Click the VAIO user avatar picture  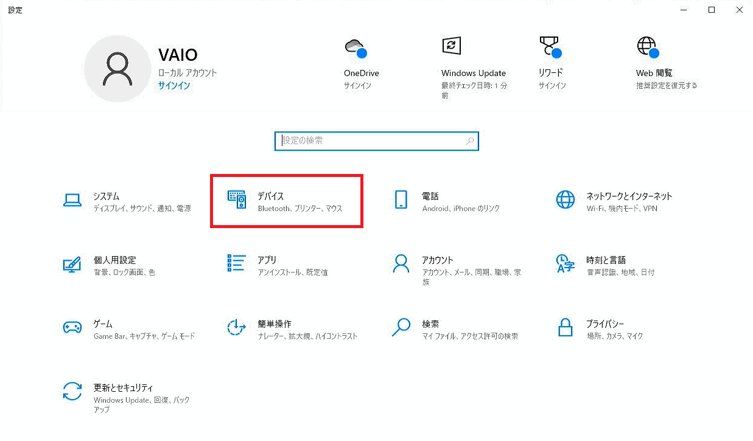coord(117,68)
